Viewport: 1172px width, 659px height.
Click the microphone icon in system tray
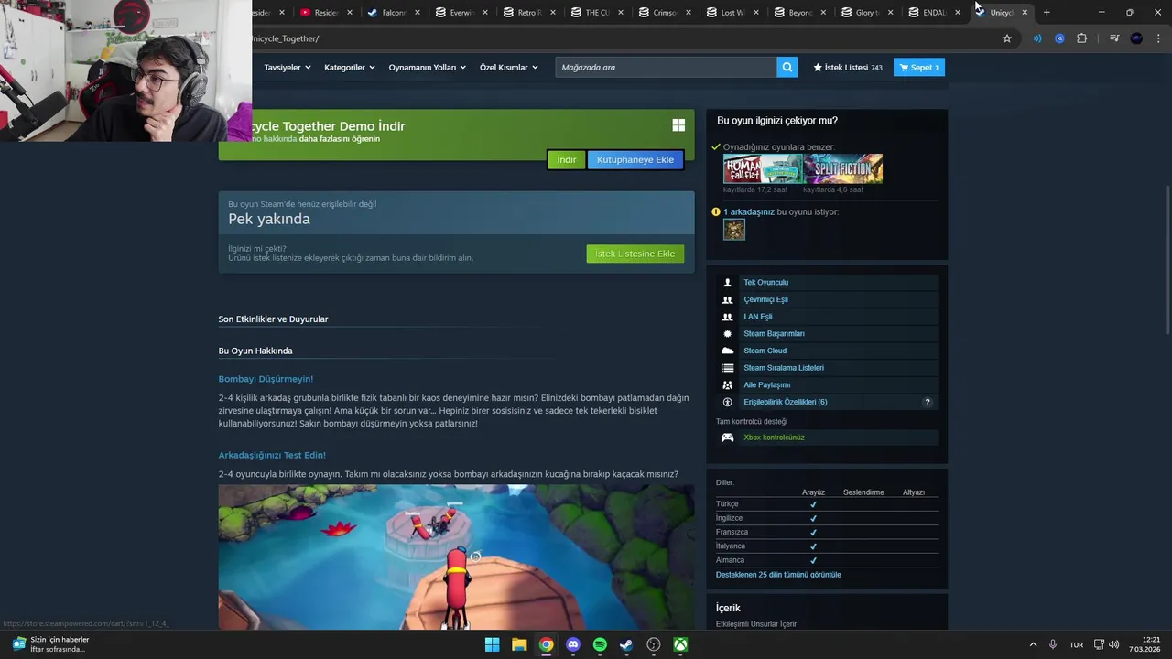tap(1053, 644)
